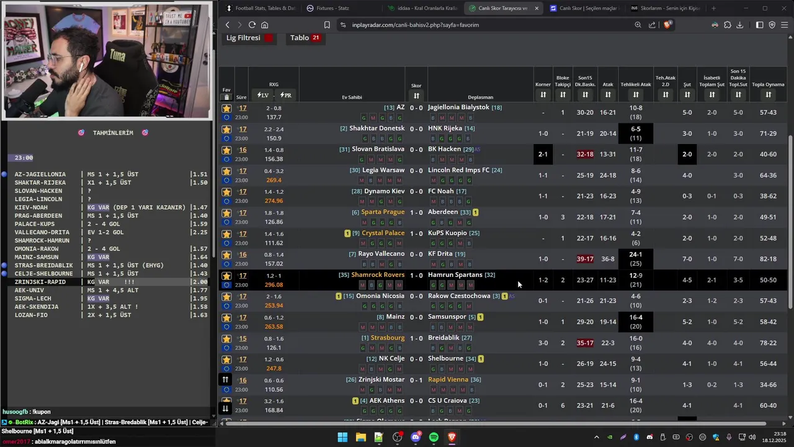794x447 pixels.
Task: Open Discord from the taskbar
Action: 416,437
